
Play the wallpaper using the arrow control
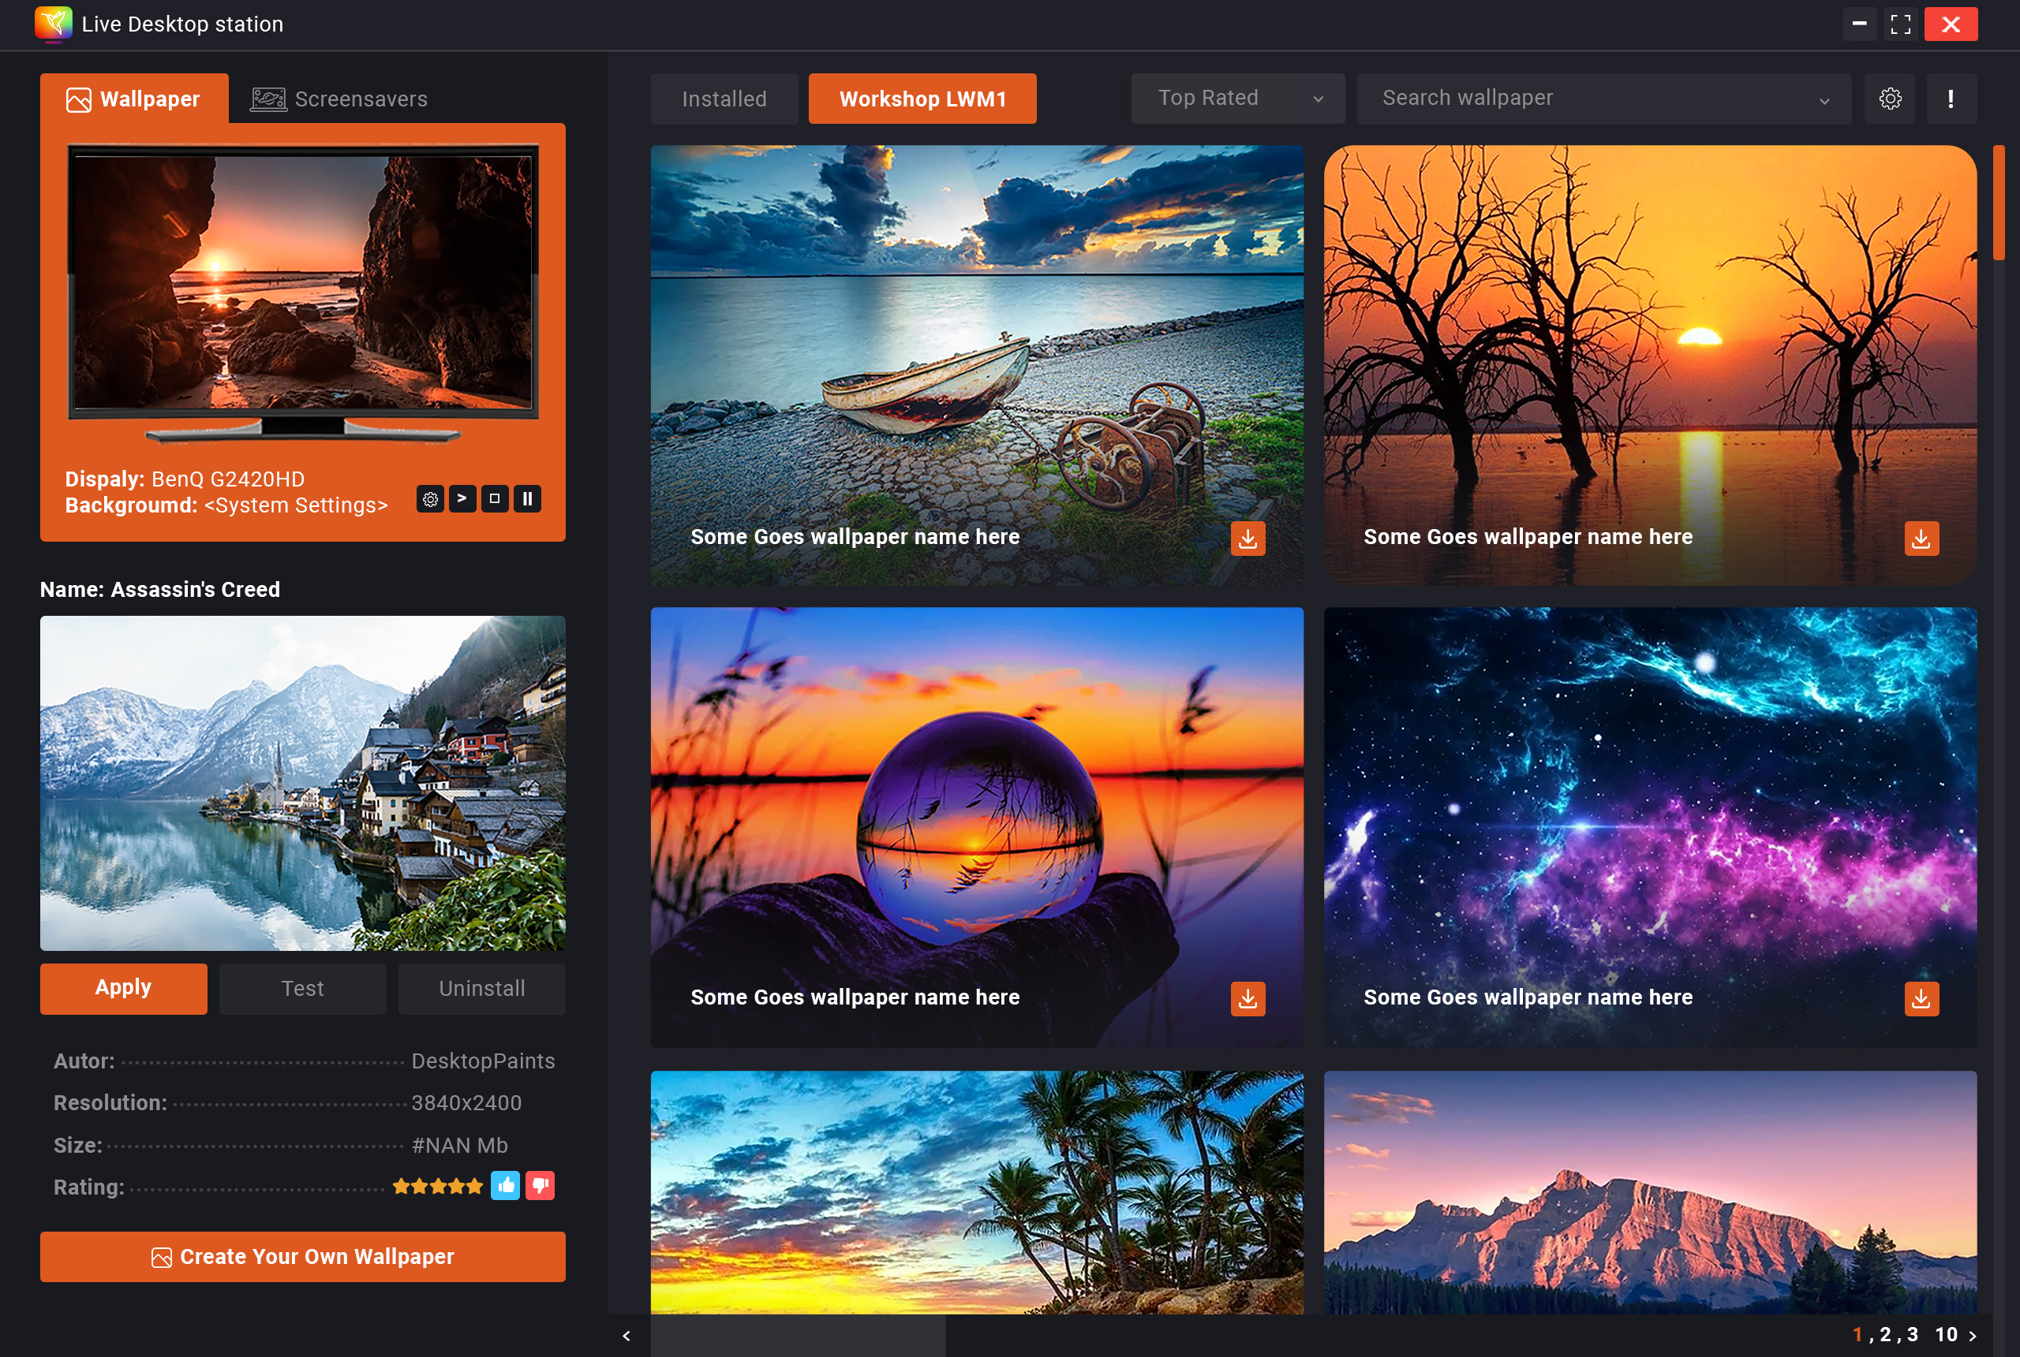[x=463, y=498]
